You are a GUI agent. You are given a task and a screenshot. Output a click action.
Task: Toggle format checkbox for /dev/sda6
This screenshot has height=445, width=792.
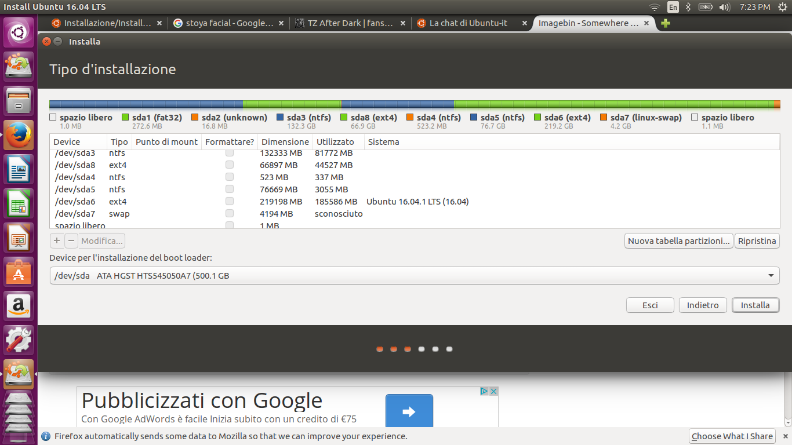[230, 202]
